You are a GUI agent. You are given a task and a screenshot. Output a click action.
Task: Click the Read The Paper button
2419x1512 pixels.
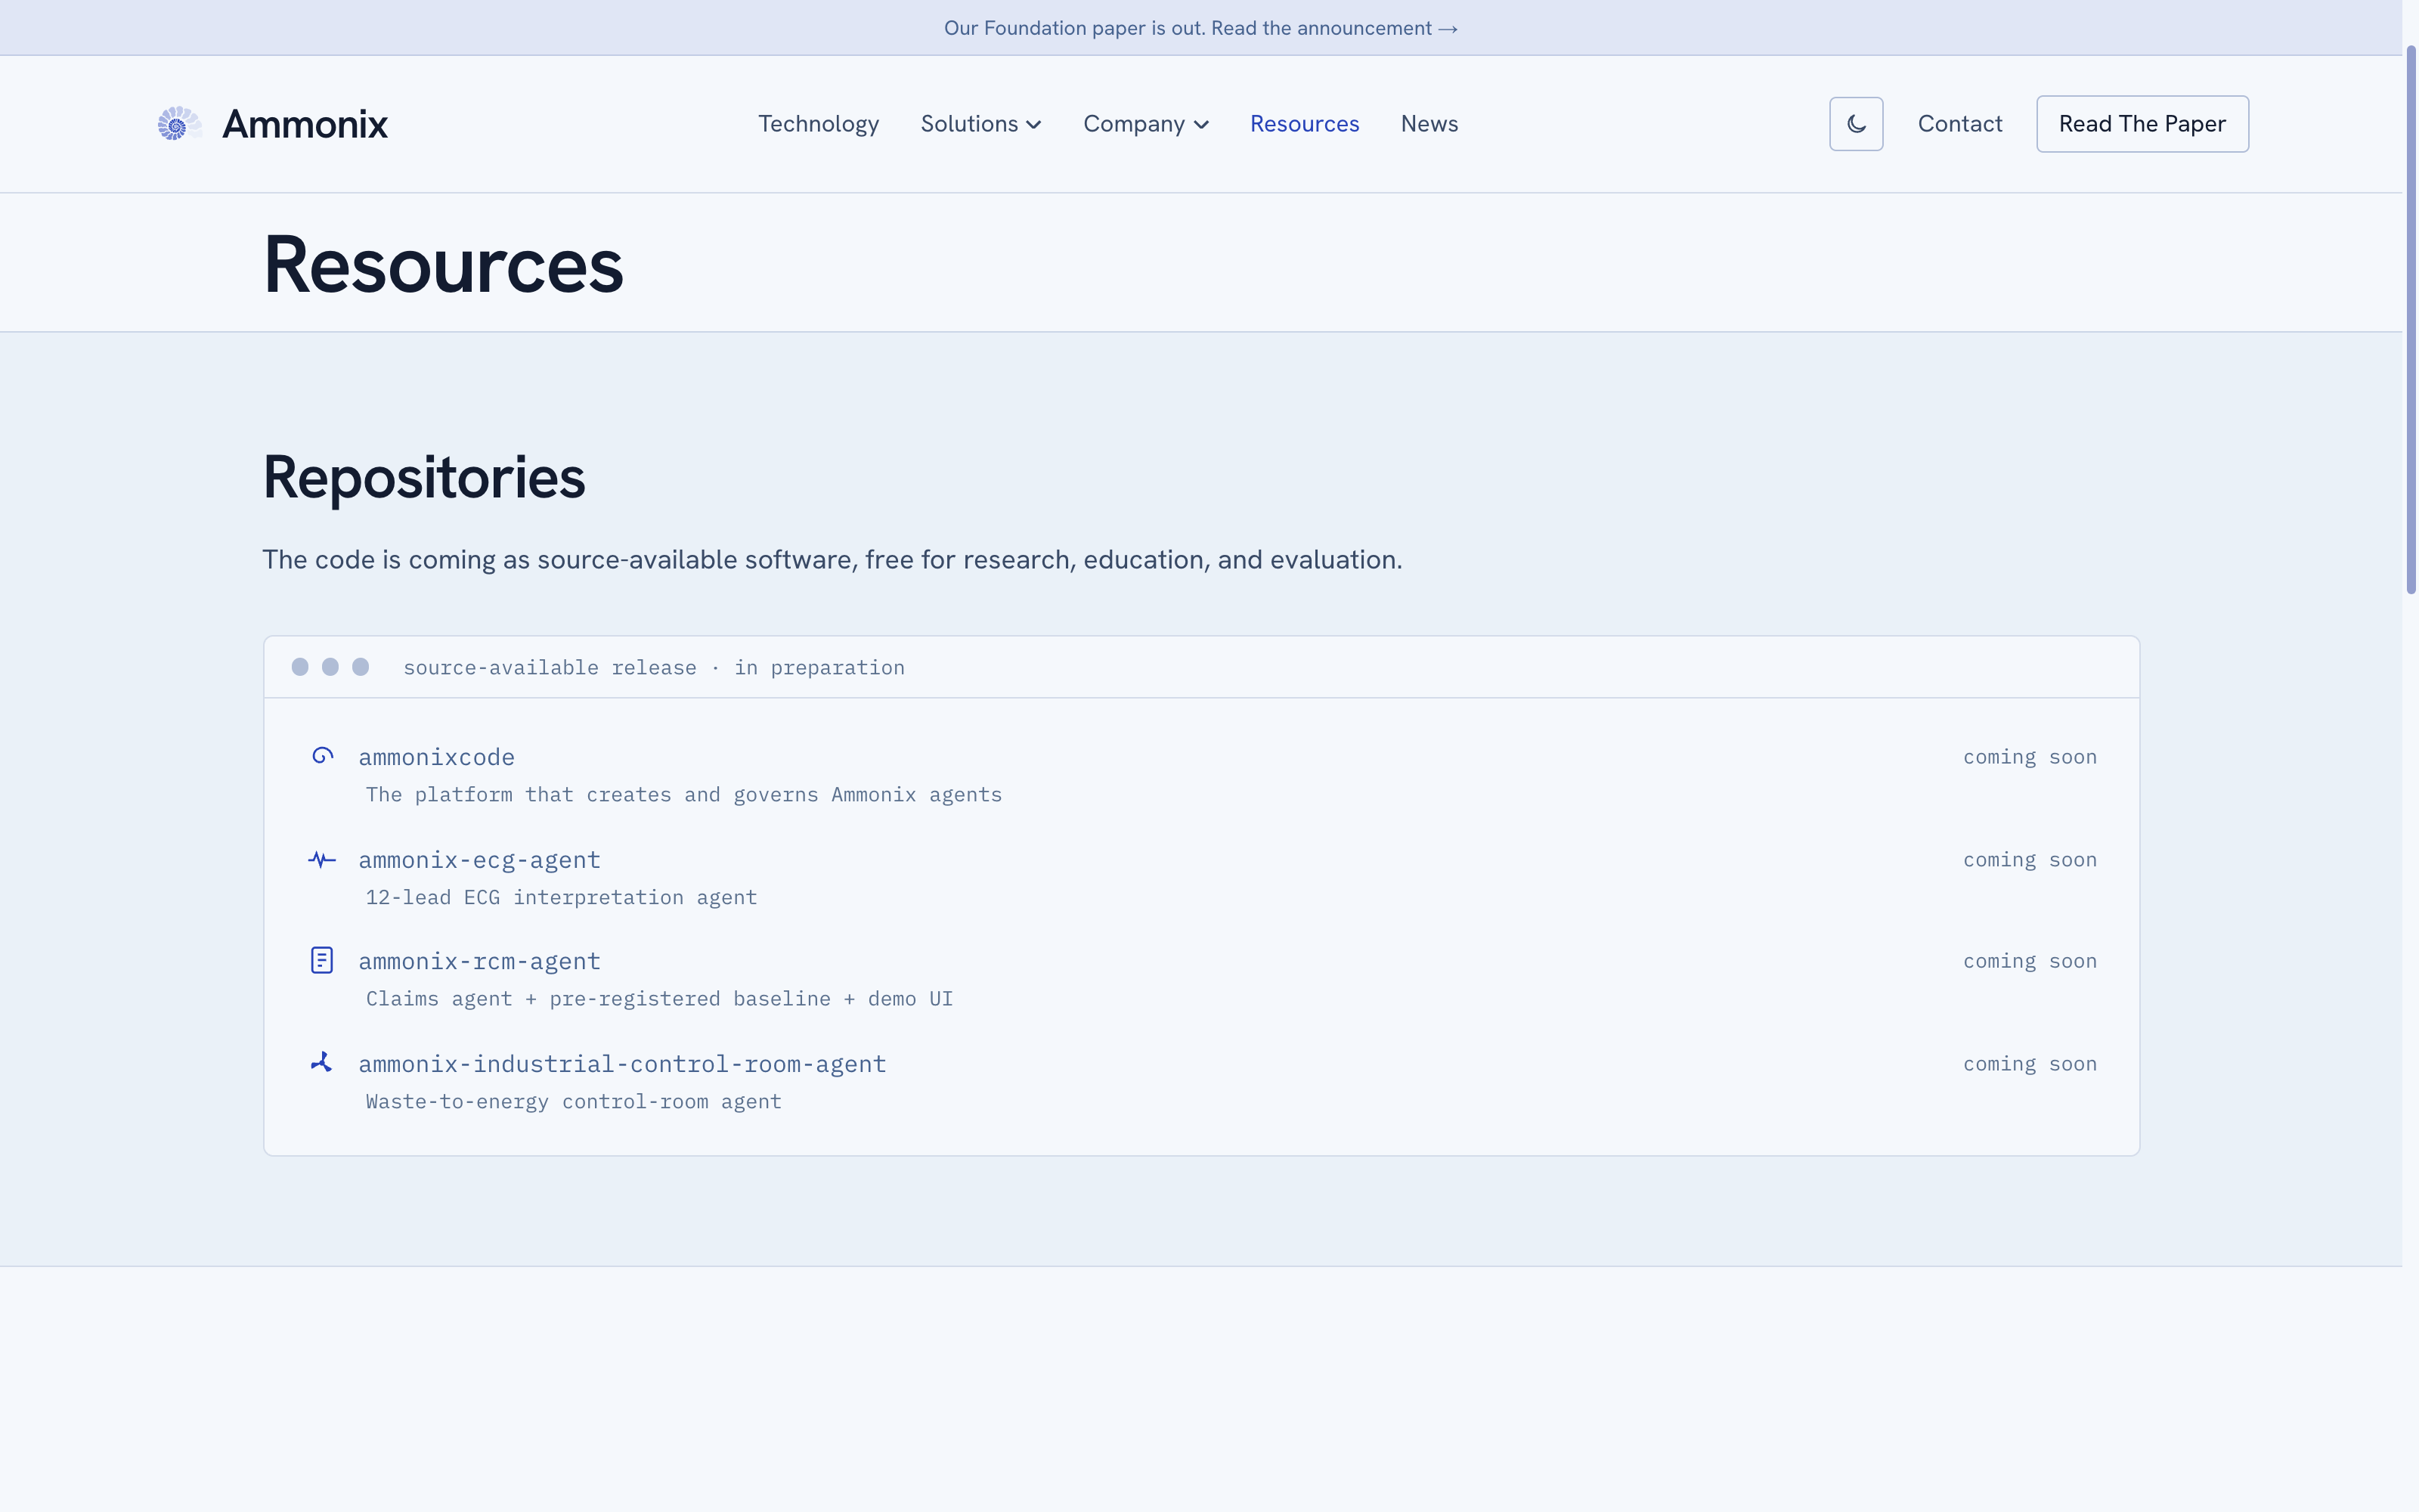click(x=2142, y=124)
